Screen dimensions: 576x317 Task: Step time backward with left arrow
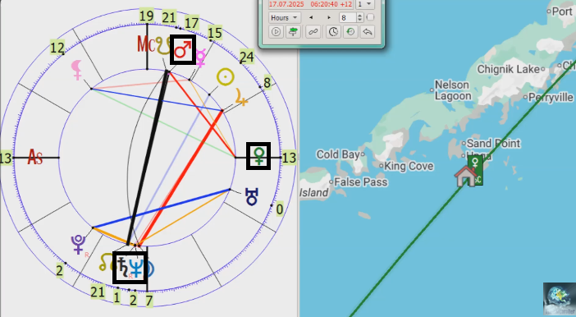pyautogui.click(x=311, y=17)
